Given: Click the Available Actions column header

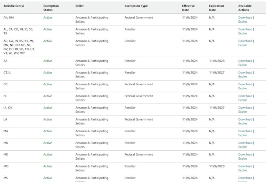Looking at the screenshot, I should click(245, 8).
